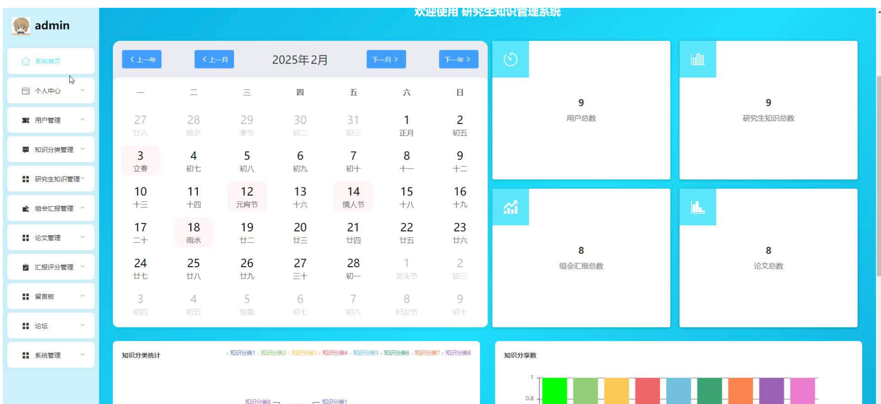Toggle 知识分类6 legend entry
881x404 pixels.
pos(395,353)
